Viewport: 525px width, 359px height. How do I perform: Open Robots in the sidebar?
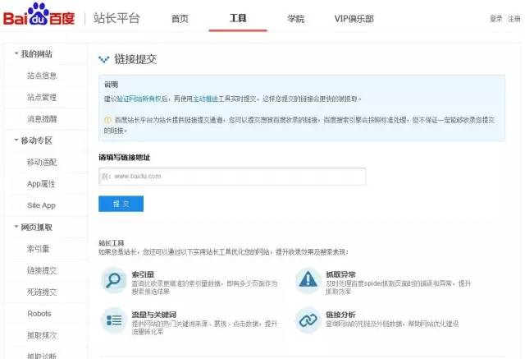pos(39,314)
